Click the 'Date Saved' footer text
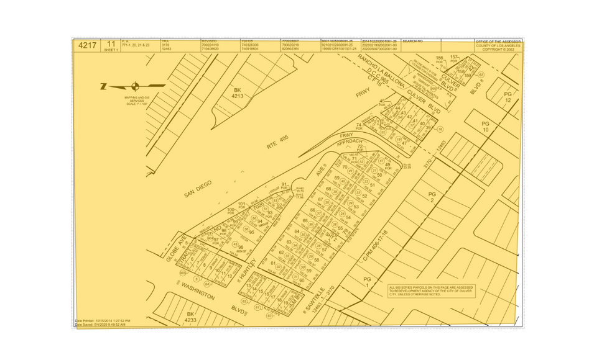This screenshot has height=337, width=612. coord(100,325)
